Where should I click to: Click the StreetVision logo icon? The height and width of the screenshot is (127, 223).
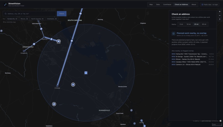[x=5, y=4]
